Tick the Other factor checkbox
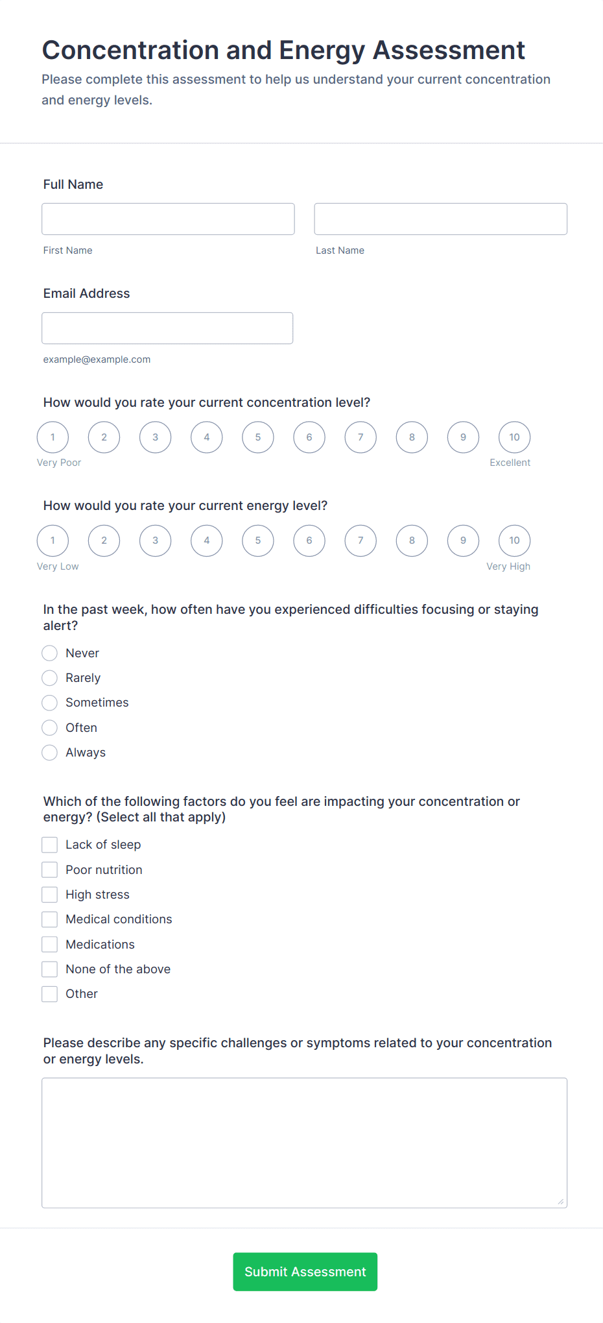Image resolution: width=603 pixels, height=1323 pixels. [x=50, y=994]
